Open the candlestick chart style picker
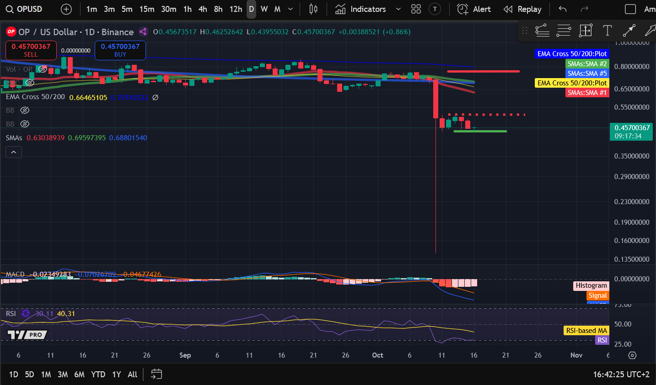Screen dimensions: 656x385 tap(313, 9)
